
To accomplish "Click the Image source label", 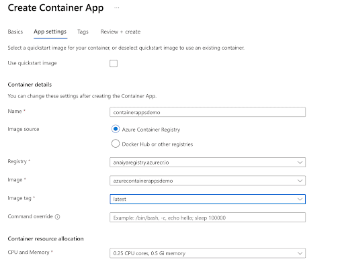I will [x=24, y=129].
